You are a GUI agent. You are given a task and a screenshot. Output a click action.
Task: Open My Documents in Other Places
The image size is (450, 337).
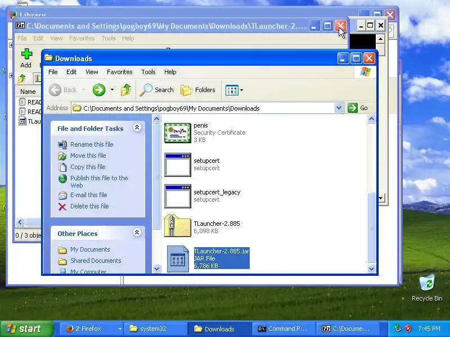point(90,249)
